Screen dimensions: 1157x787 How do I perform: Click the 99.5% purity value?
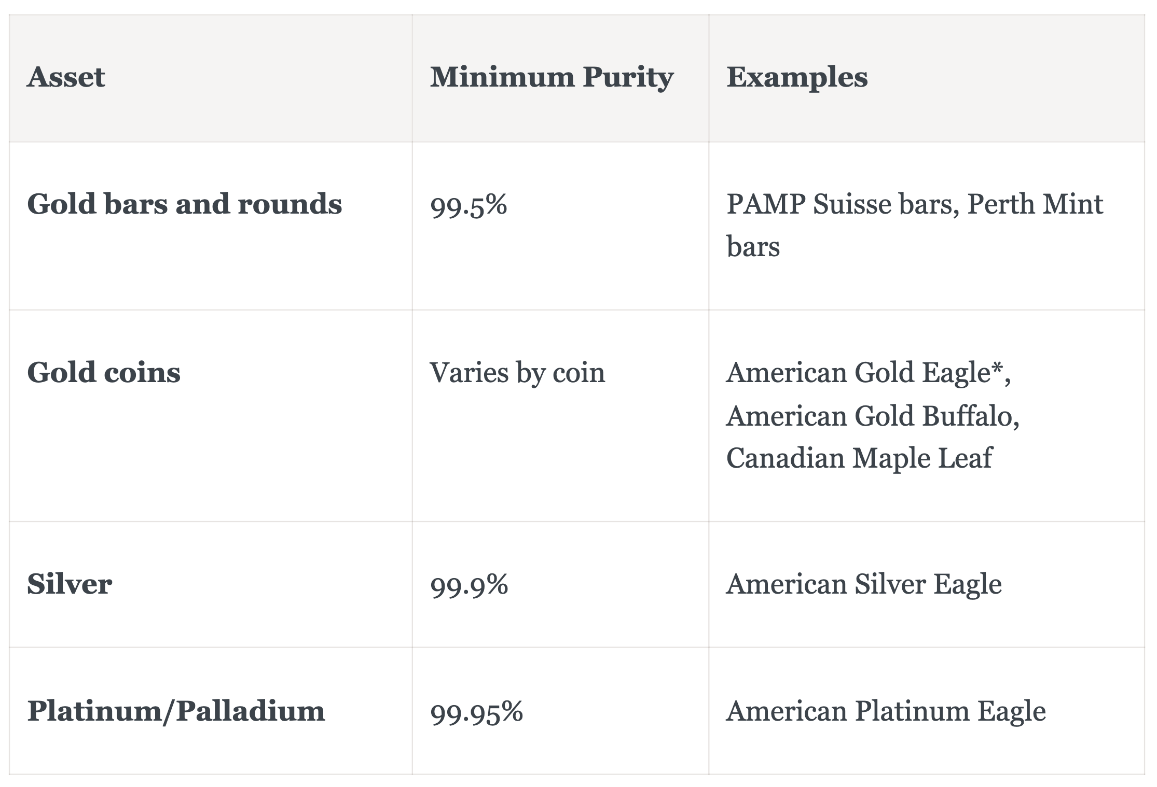469,205
